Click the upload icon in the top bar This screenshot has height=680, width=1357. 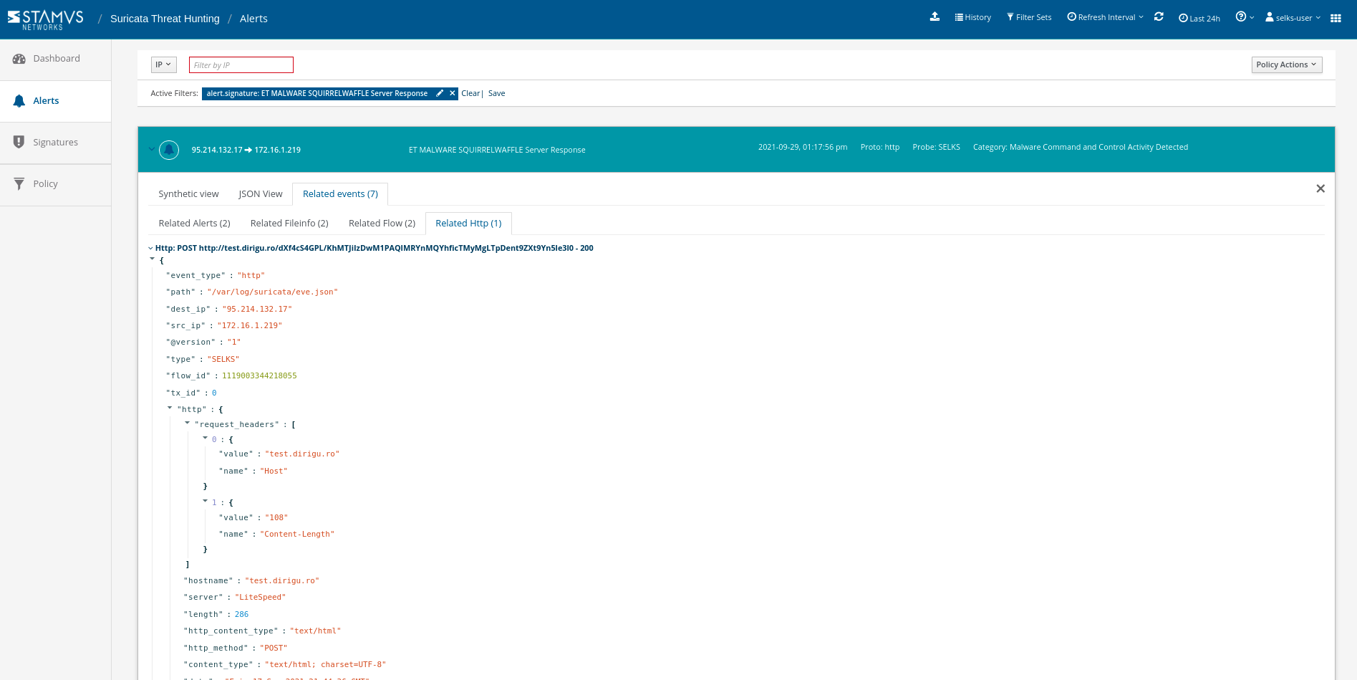[x=935, y=16]
